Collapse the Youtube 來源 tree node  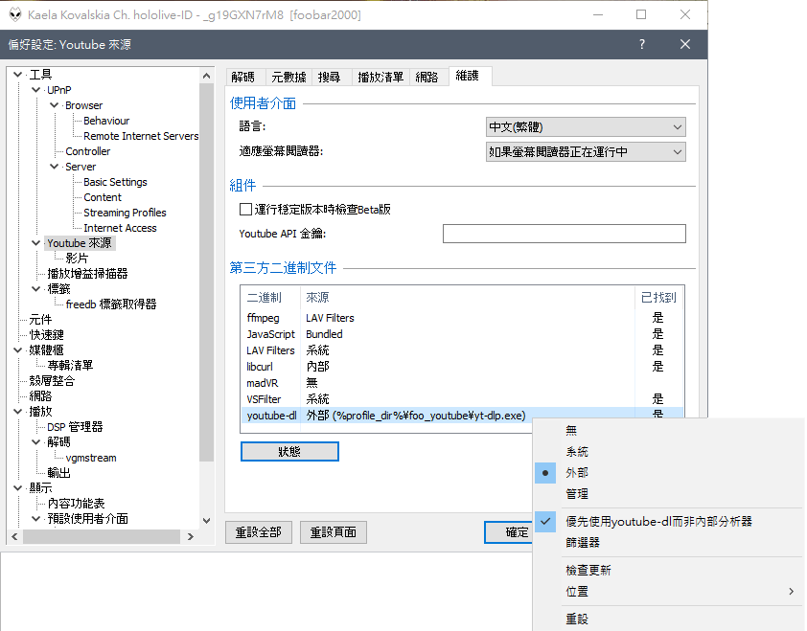point(36,243)
